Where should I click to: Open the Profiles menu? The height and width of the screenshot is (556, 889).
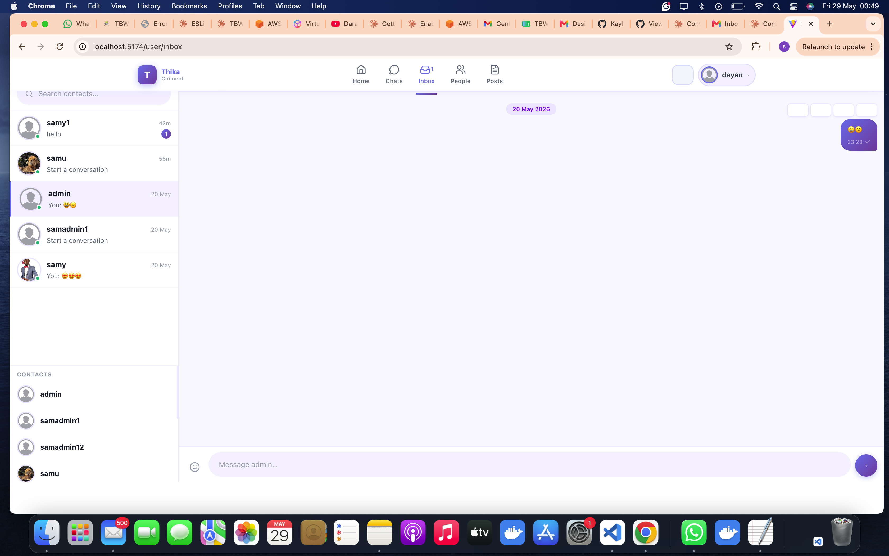tap(230, 6)
